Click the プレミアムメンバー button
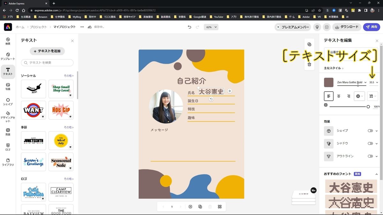 click(x=293, y=27)
